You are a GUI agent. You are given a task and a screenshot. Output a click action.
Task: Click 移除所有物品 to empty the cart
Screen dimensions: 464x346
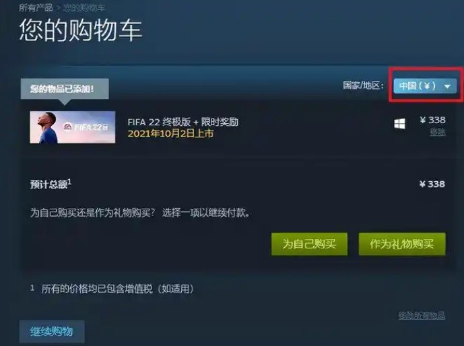[422, 316]
